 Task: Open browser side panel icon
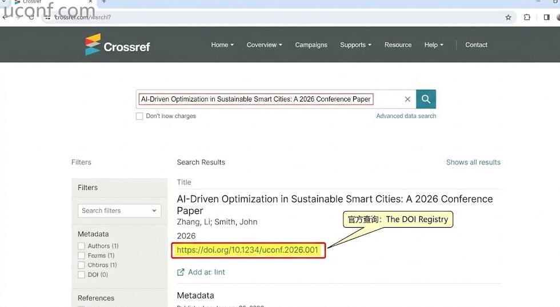(x=546, y=17)
